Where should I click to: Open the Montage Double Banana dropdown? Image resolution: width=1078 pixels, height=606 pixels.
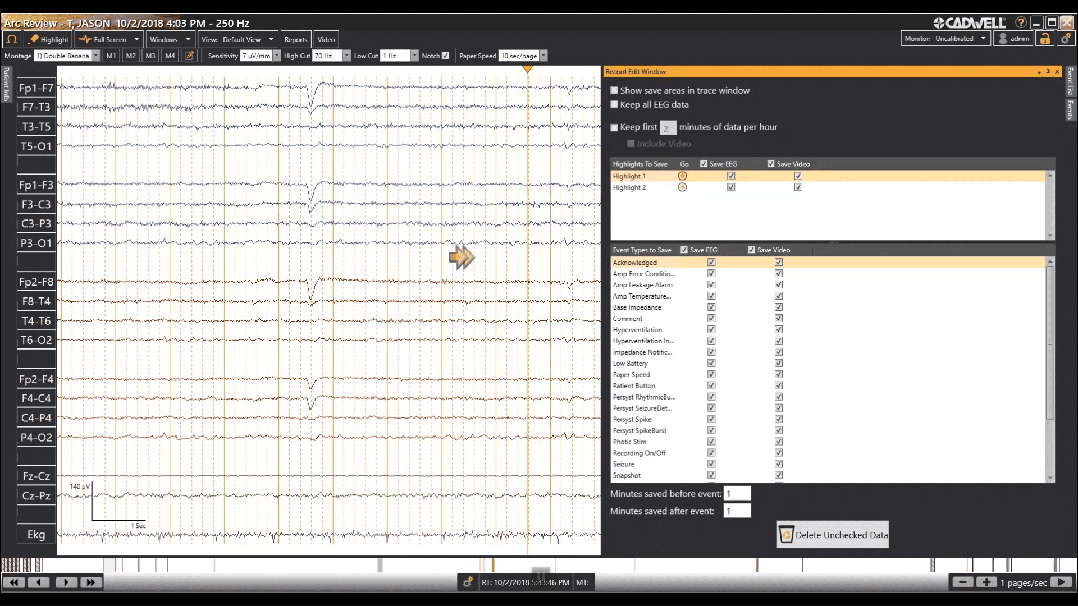click(95, 56)
